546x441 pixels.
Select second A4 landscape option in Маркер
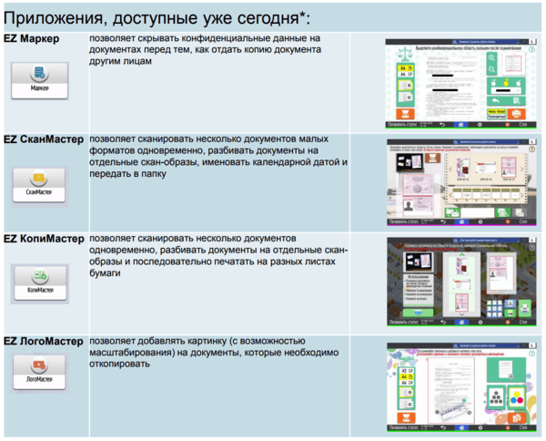click(x=406, y=74)
